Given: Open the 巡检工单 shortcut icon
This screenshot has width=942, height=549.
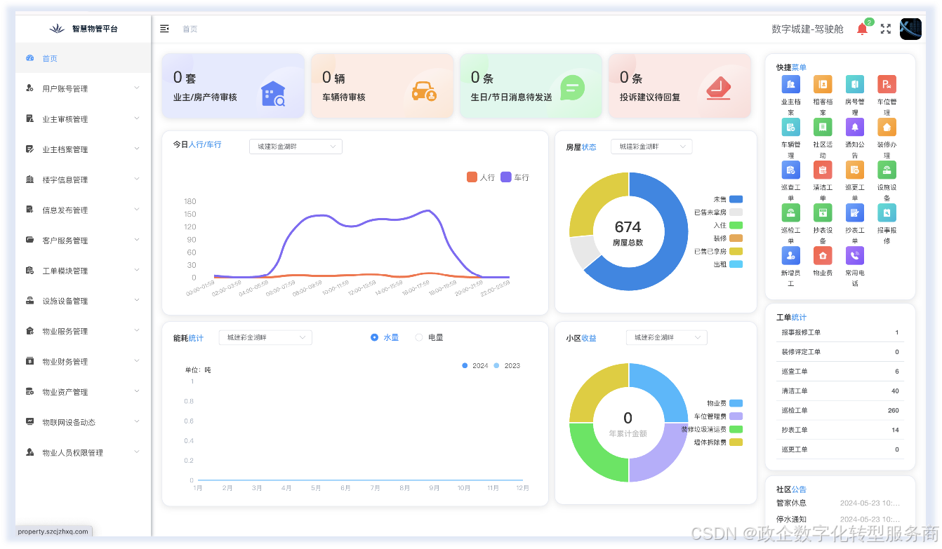Looking at the screenshot, I should click(x=790, y=212).
